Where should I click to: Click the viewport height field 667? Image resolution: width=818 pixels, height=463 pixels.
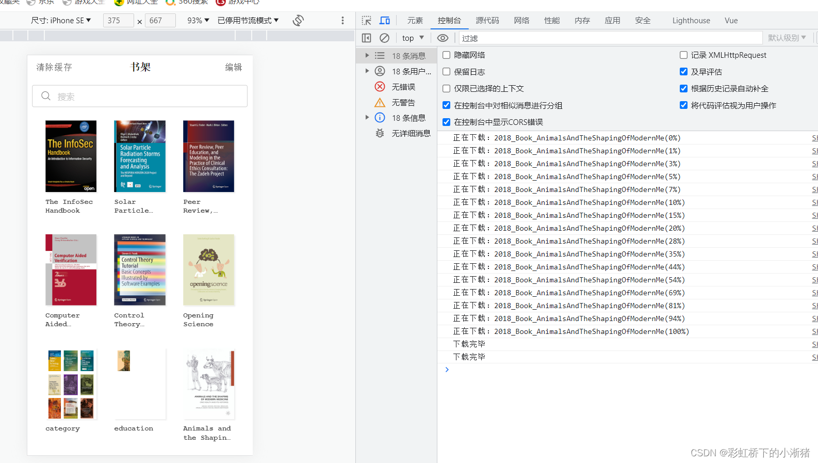click(160, 21)
